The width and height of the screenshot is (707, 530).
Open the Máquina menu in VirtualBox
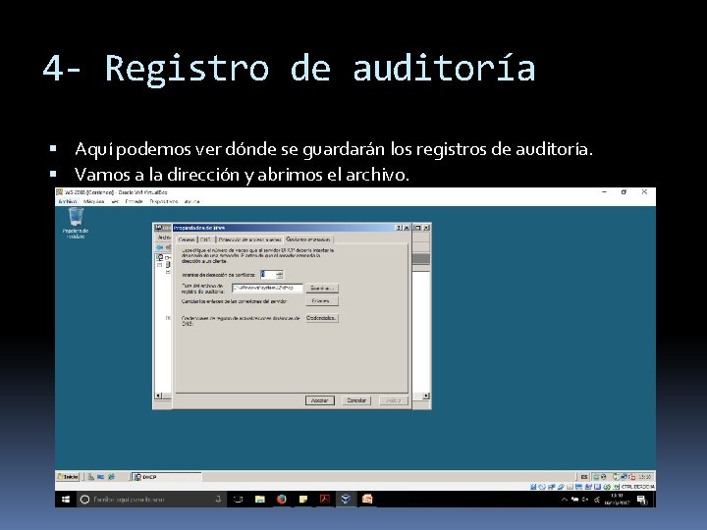(94, 201)
